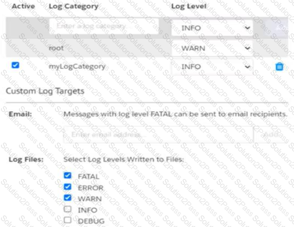The image size is (294, 227).
Task: Click the 'Enter a log category' field
Action: 104,26
